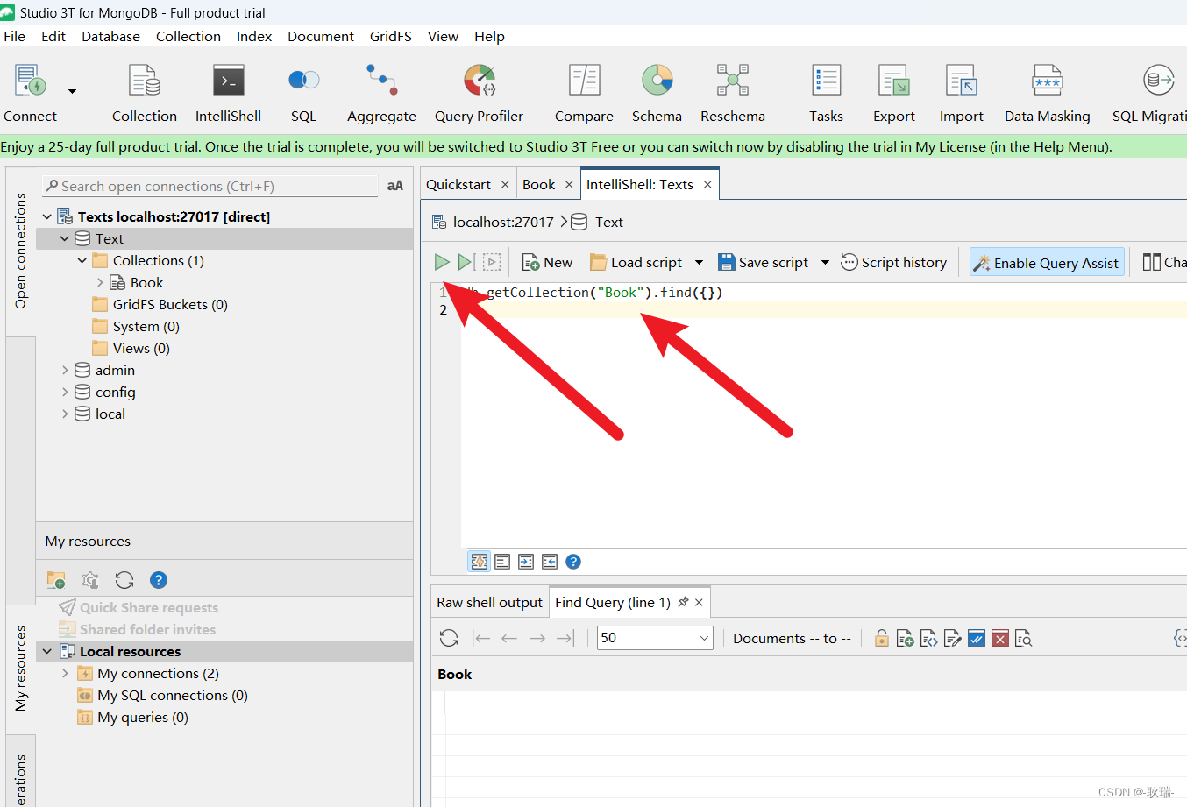The height and width of the screenshot is (807, 1187).
Task: Open the Aggregate editor
Action: [381, 93]
